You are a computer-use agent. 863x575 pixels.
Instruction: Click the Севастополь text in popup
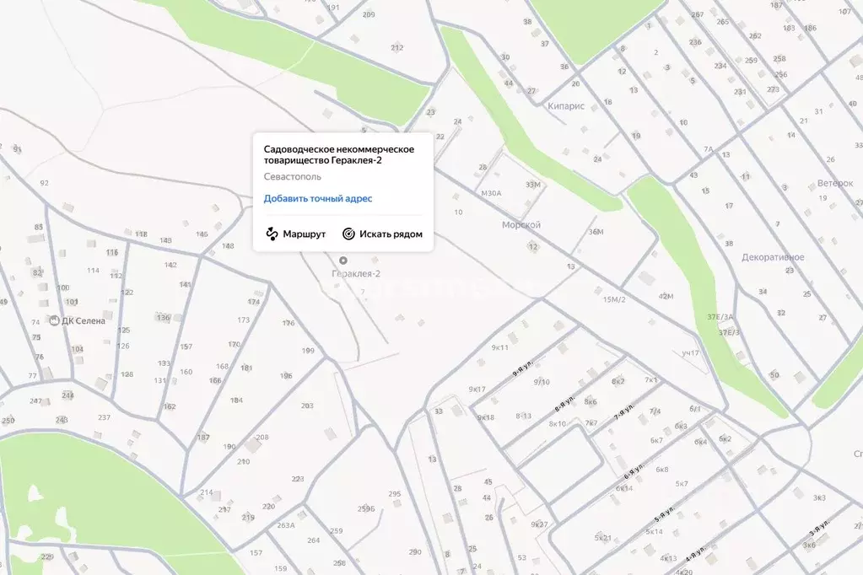(x=292, y=176)
